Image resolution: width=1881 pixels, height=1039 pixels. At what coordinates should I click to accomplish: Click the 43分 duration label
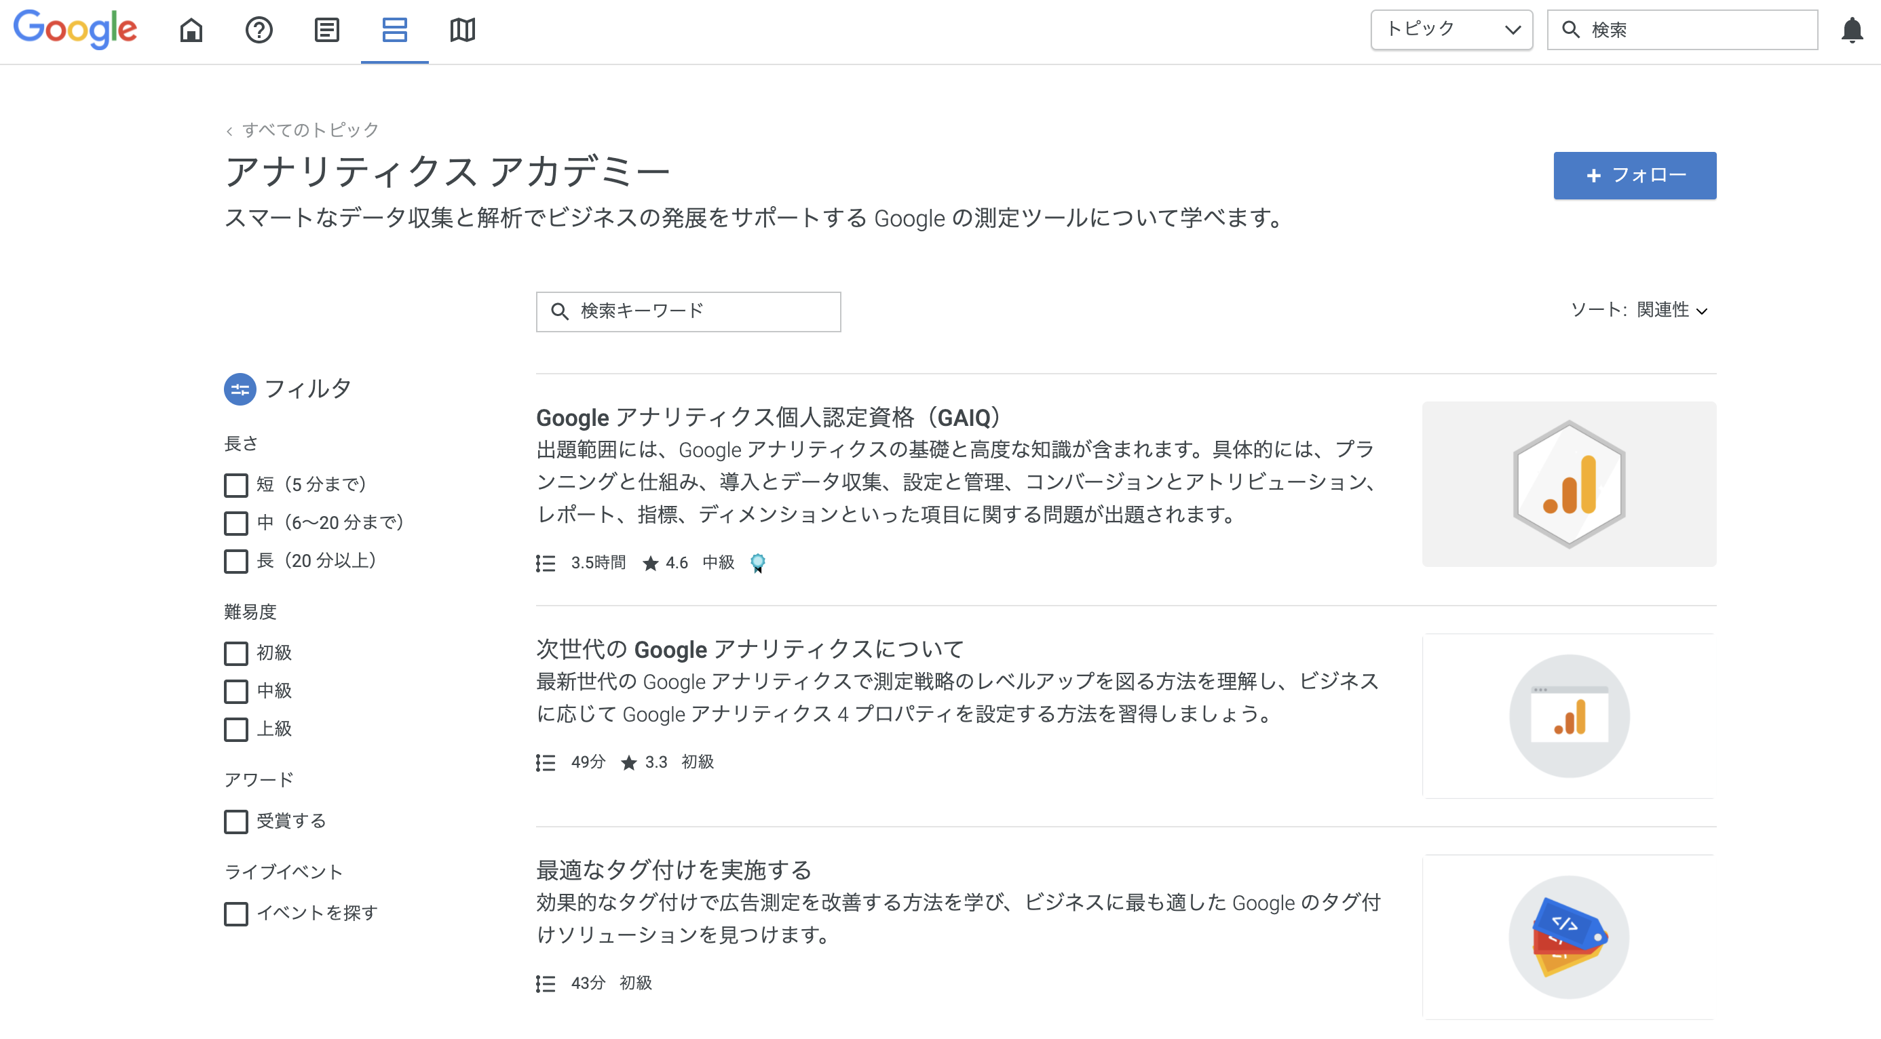click(588, 983)
